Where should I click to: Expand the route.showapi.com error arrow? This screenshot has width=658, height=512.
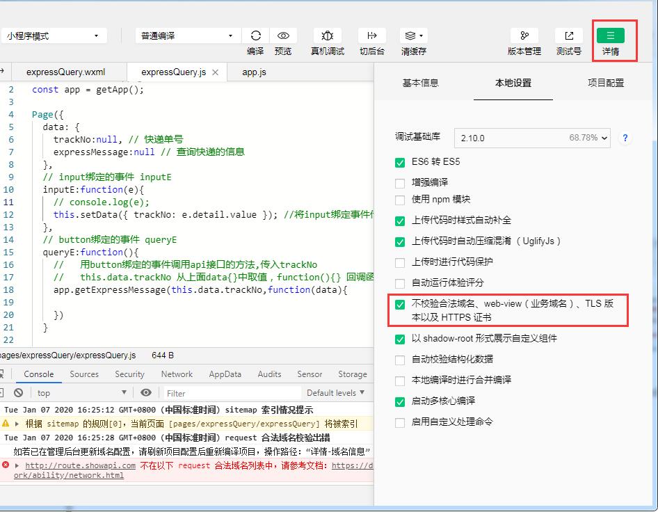click(17, 465)
